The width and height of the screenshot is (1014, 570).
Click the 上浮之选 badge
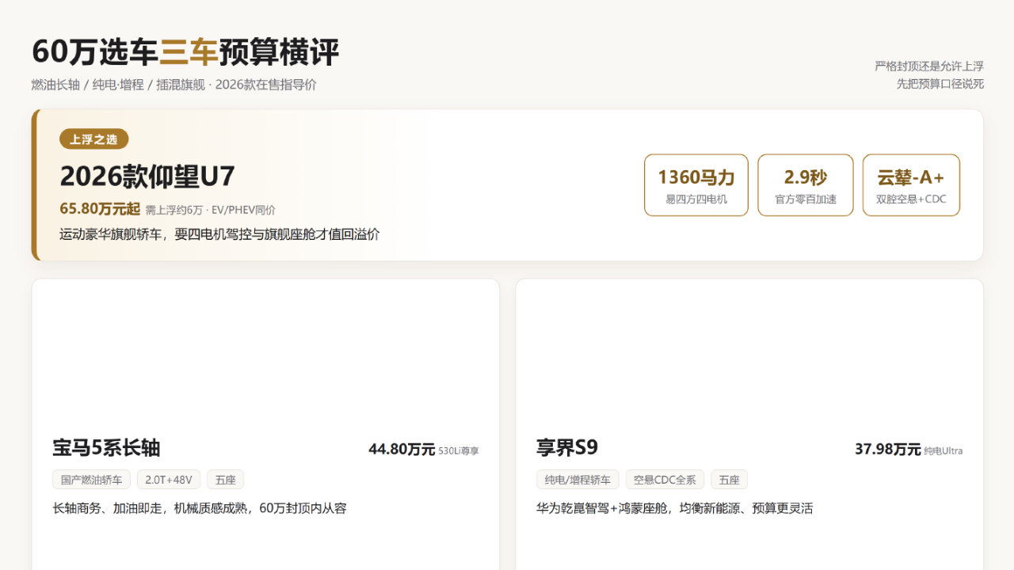93,139
